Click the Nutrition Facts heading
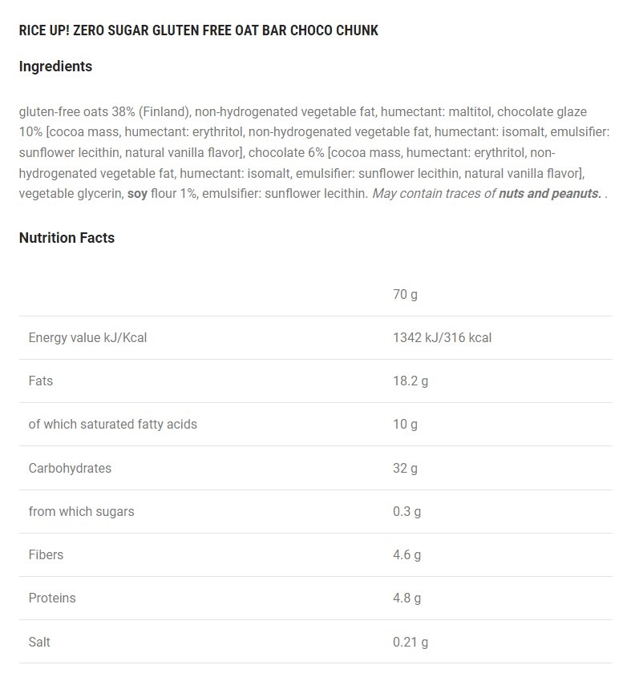 pyautogui.click(x=67, y=238)
